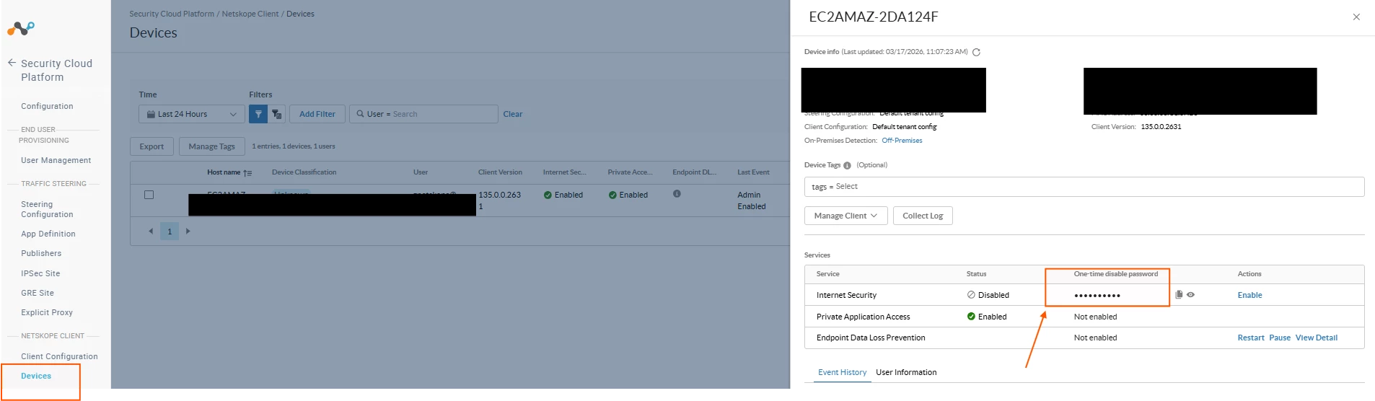
Task: Open GRE Site in the sidebar
Action: click(x=38, y=293)
